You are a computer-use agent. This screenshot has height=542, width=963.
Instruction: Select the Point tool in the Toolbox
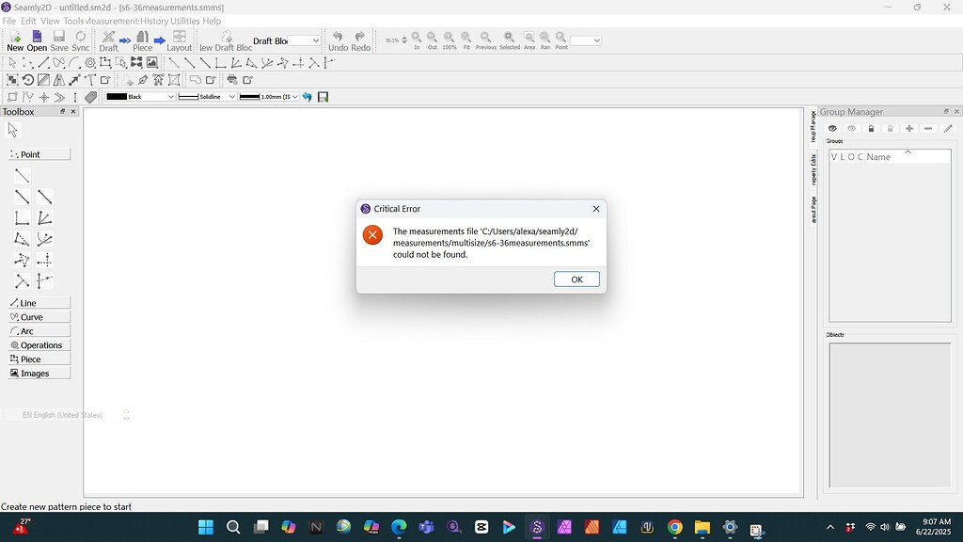point(38,154)
